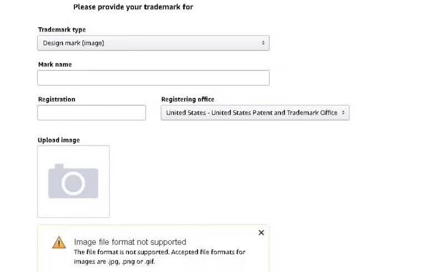Click the "Upload image" label
Viewport: 425px width, 272px height.
(x=59, y=140)
